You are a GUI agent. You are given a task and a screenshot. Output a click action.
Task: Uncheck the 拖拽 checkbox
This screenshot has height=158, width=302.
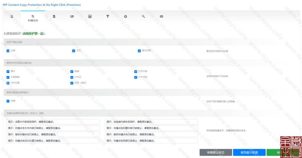coord(8,101)
